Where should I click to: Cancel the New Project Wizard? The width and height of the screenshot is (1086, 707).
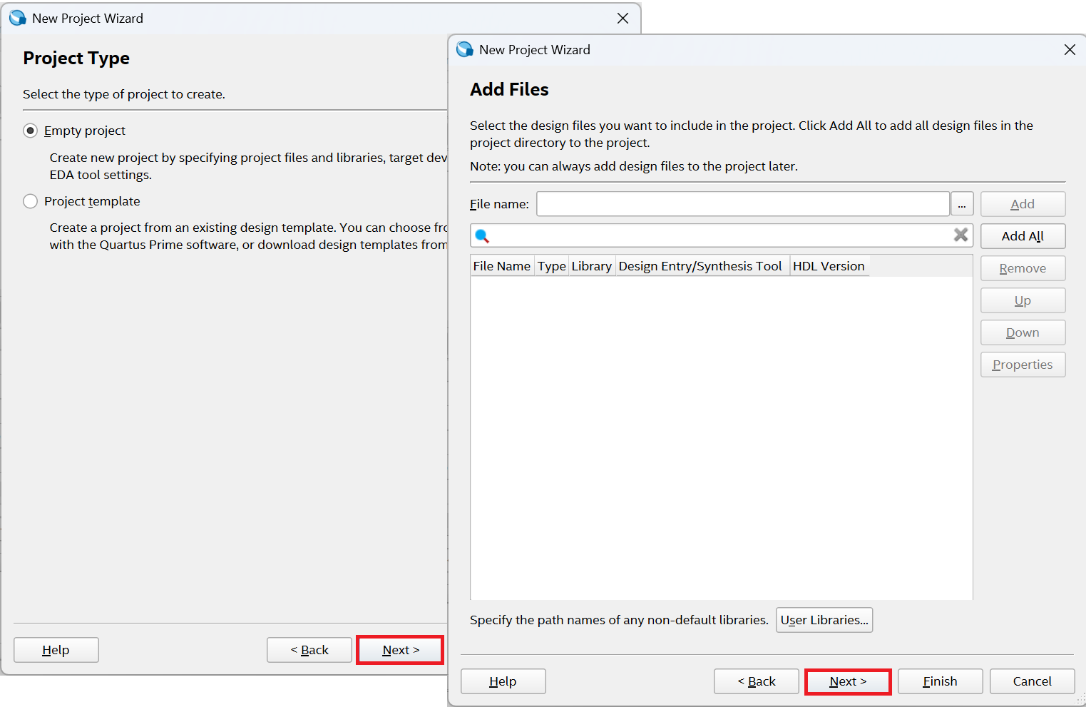pyautogui.click(x=1031, y=681)
